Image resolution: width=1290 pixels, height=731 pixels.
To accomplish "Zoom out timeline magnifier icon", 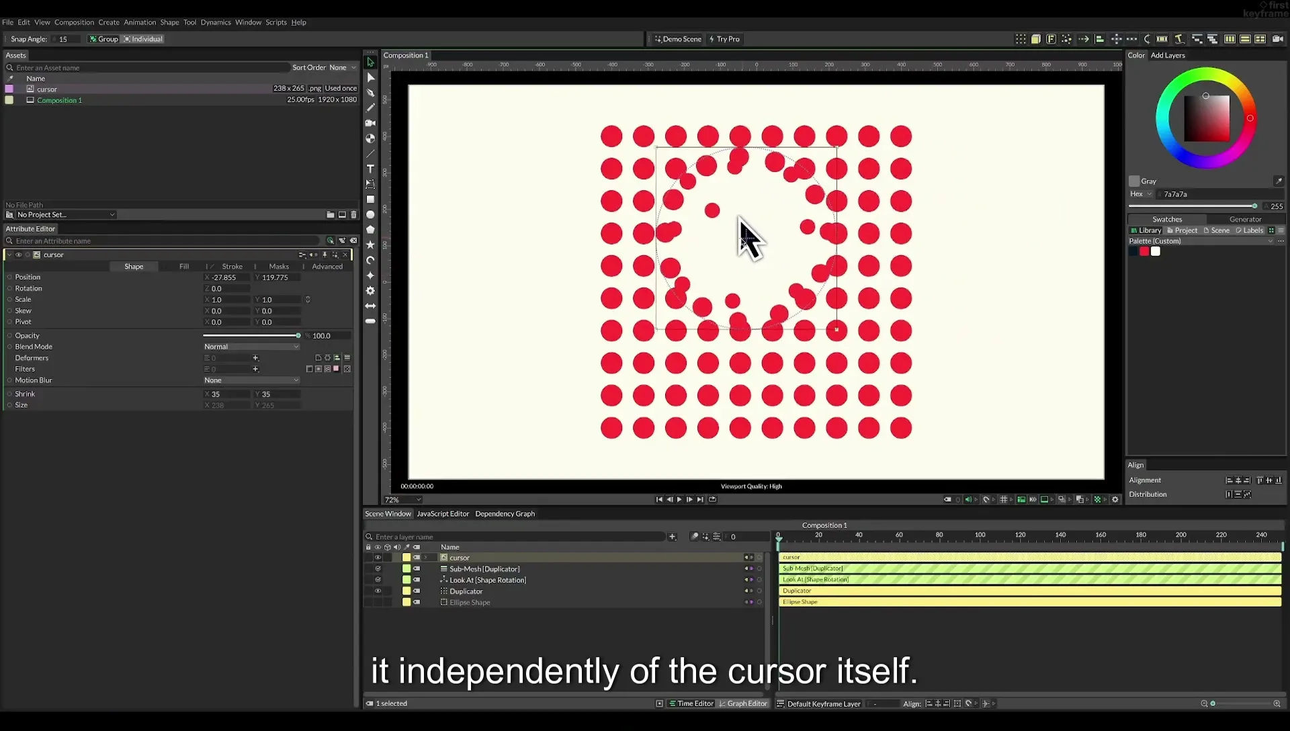I will pyautogui.click(x=1204, y=703).
